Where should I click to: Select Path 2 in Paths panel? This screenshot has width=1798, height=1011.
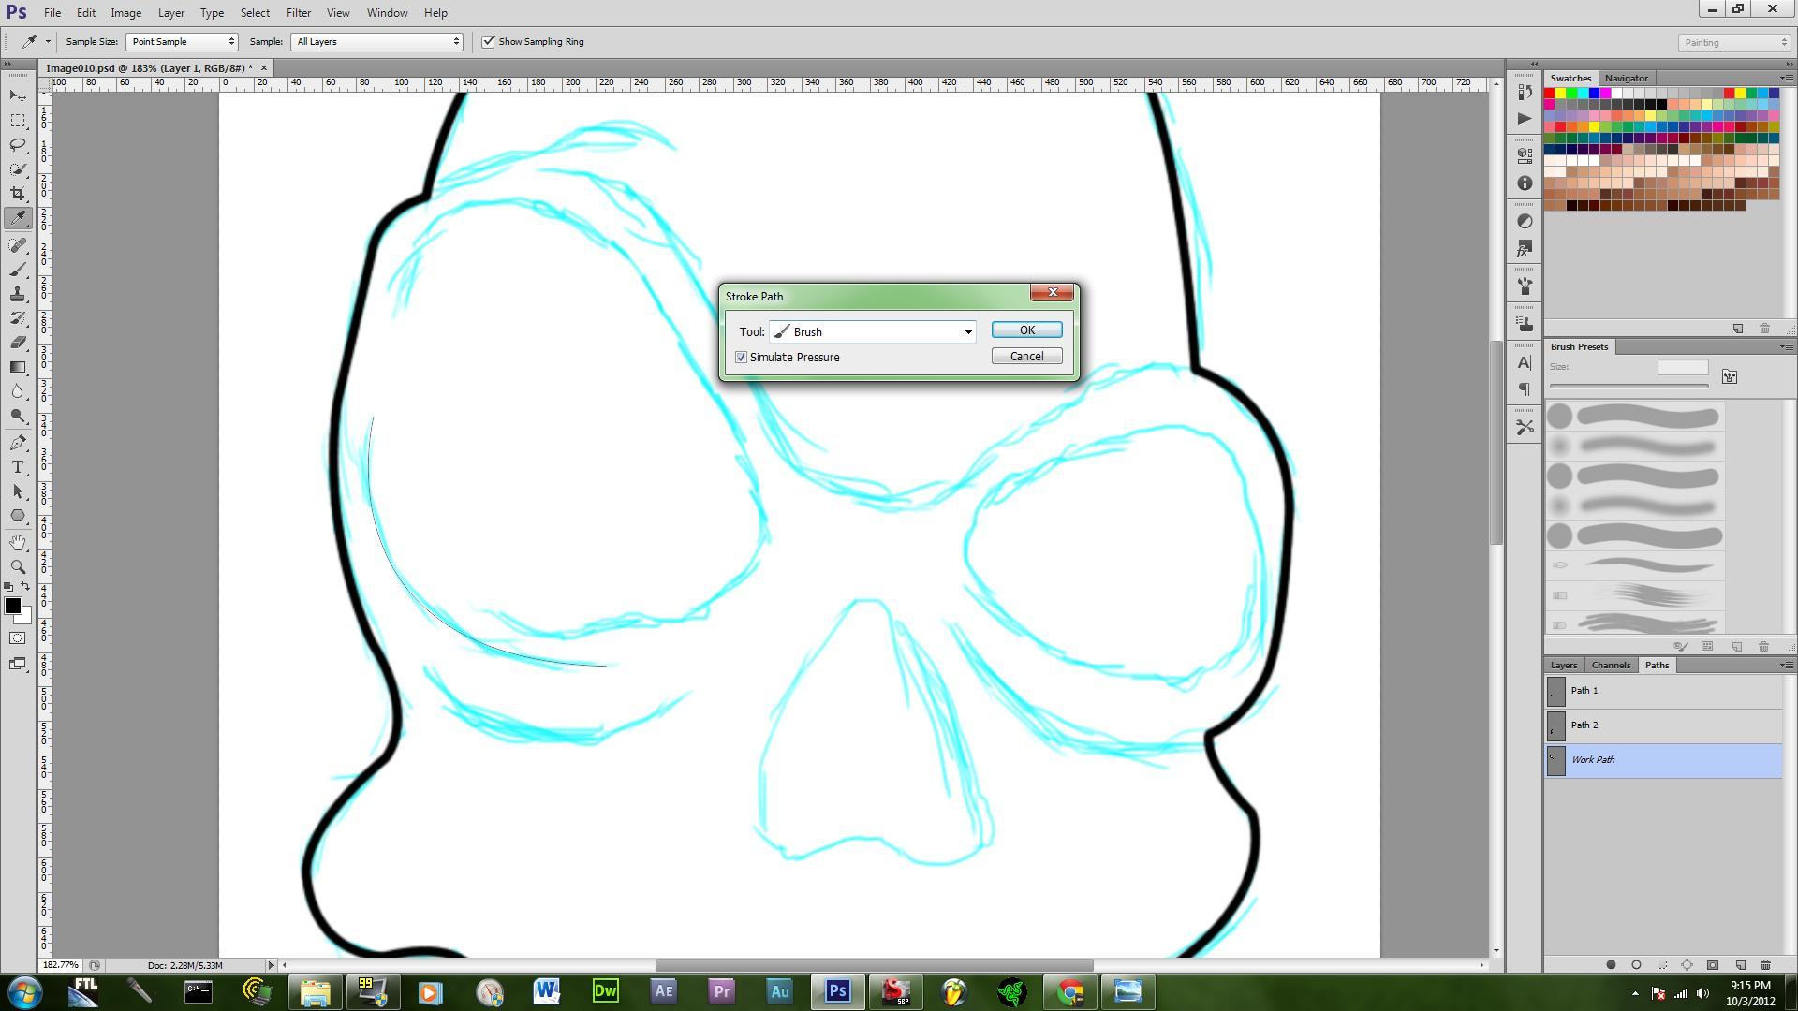click(x=1663, y=725)
